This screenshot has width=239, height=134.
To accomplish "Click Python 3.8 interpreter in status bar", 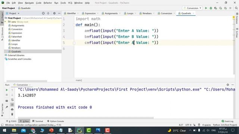I will [x=225, y=125].
